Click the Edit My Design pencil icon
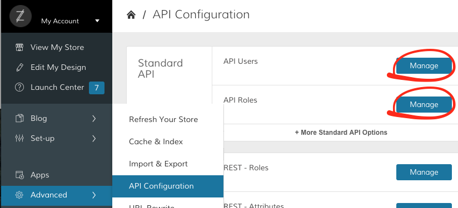This screenshot has width=458, height=208. 19,67
